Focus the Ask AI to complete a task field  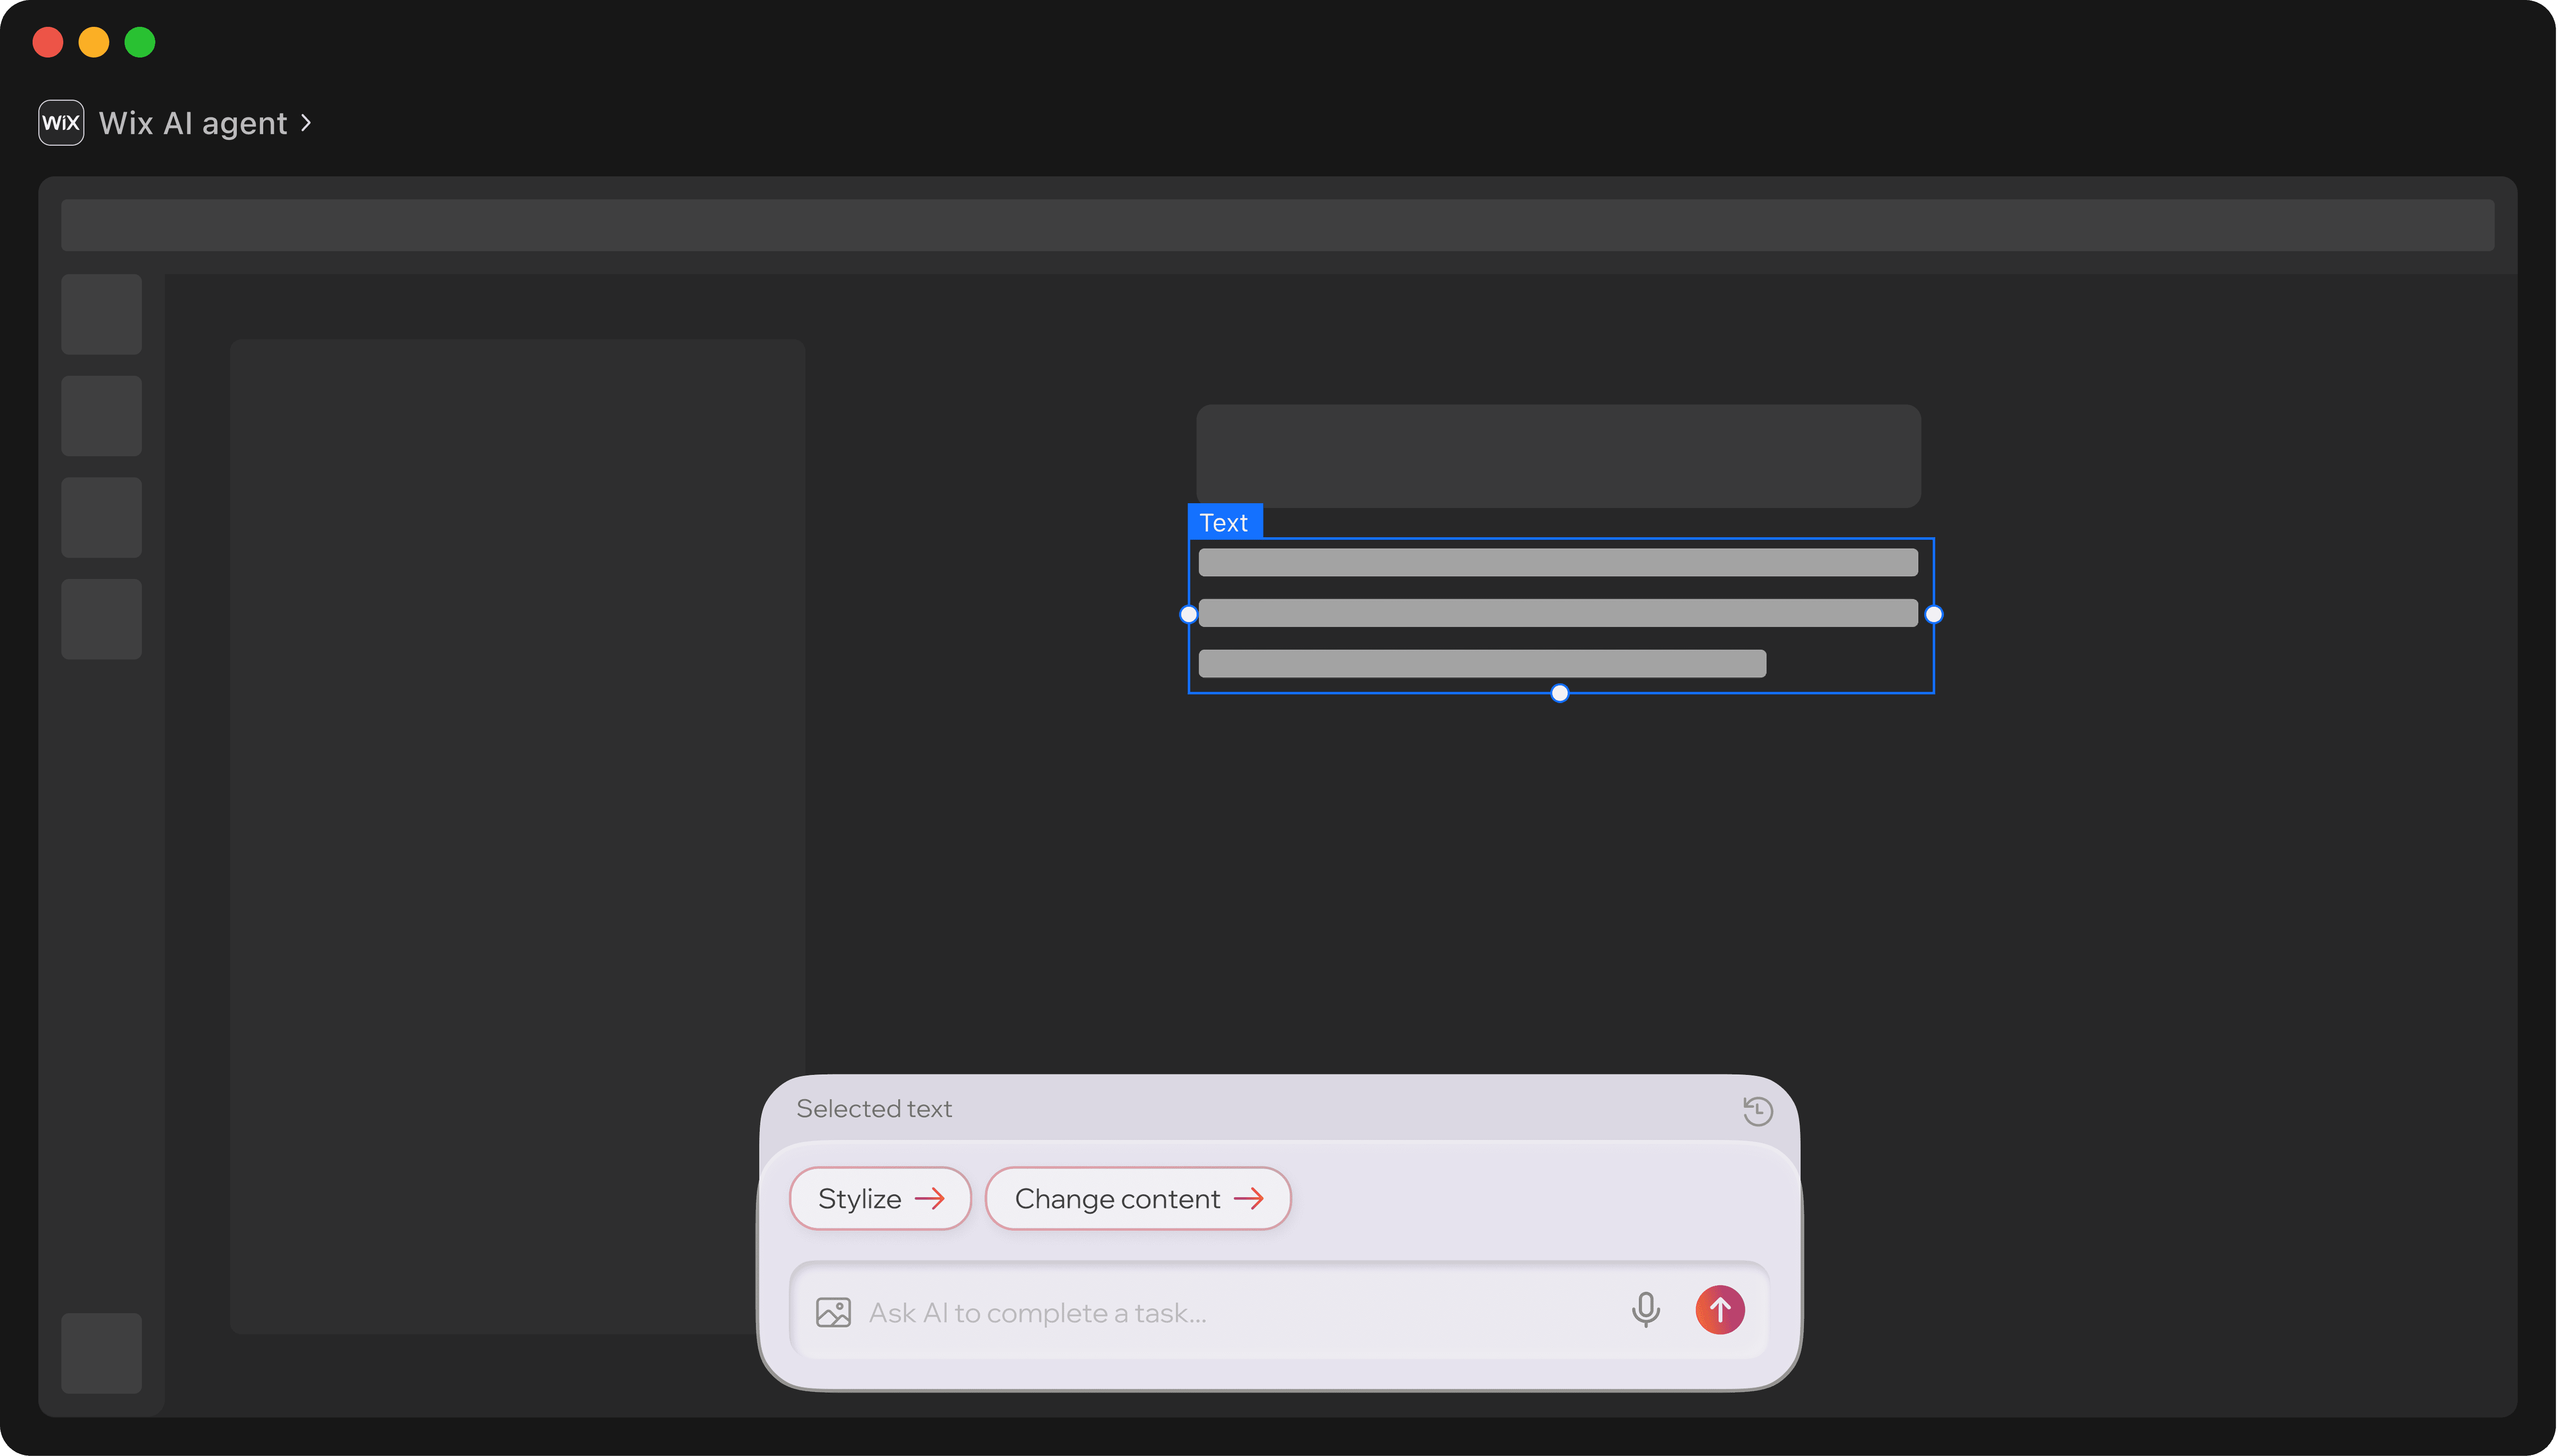pos(1279,1311)
